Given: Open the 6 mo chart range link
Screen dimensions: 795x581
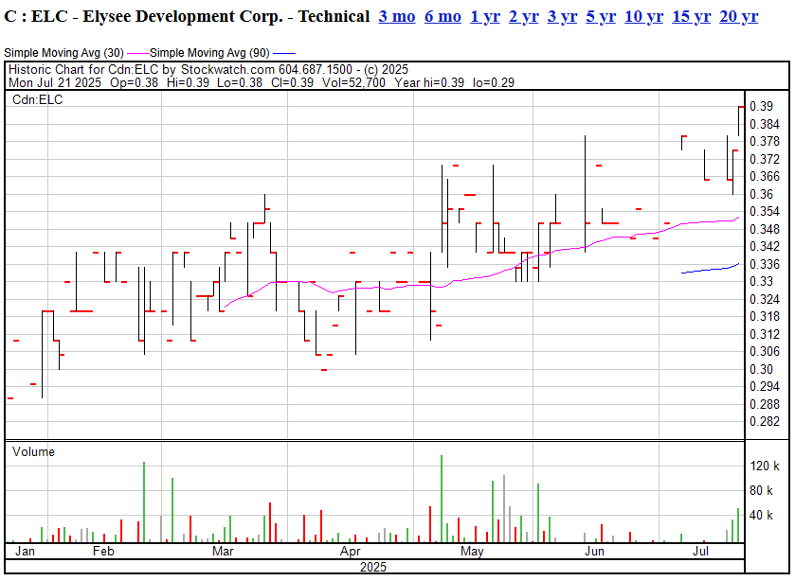Looking at the screenshot, I should tap(443, 17).
